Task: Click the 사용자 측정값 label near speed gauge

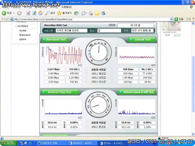Action: [x=99, y=70]
